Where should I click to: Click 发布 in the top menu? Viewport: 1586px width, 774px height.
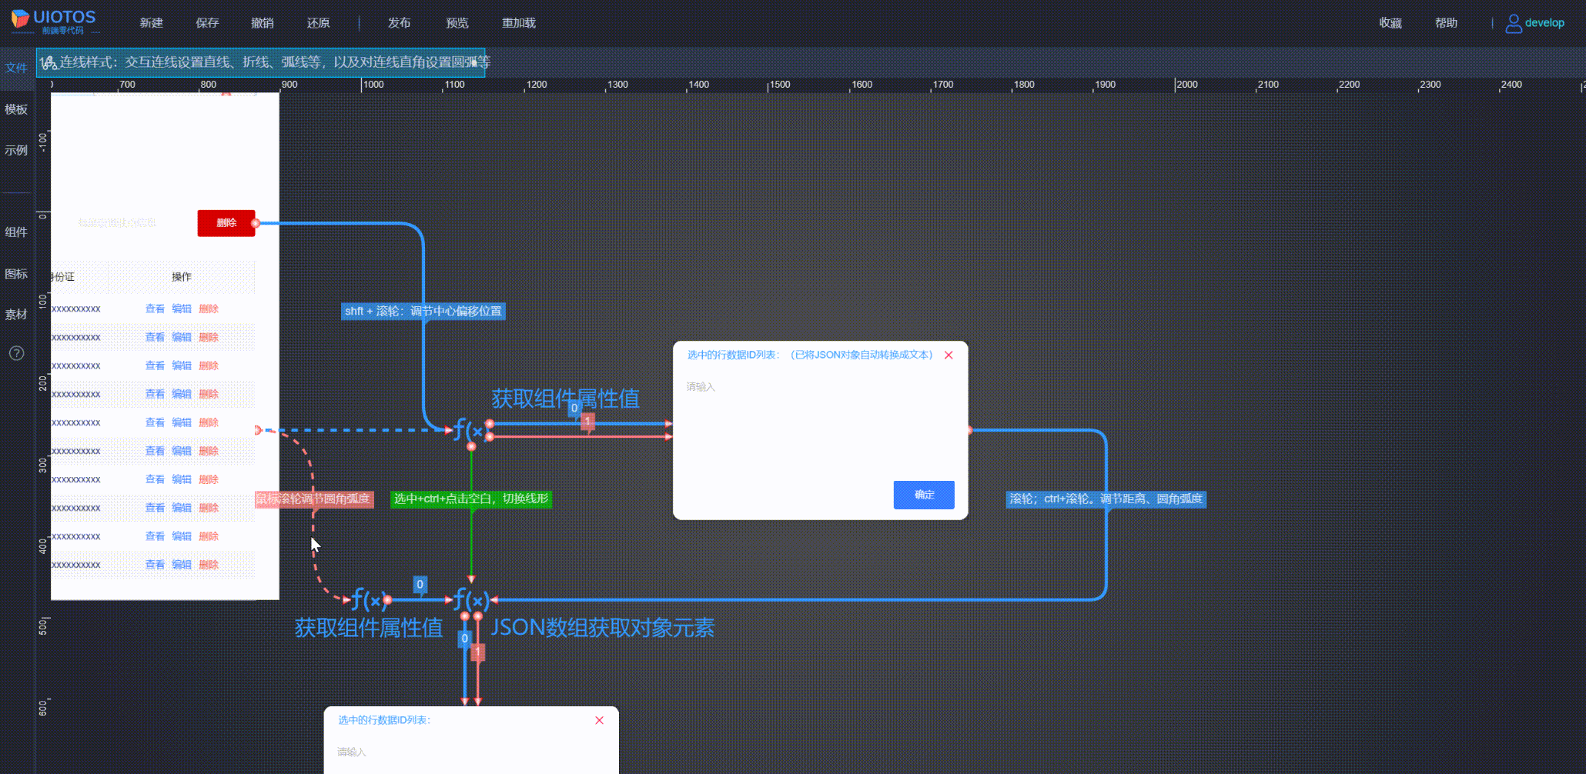coord(399,23)
